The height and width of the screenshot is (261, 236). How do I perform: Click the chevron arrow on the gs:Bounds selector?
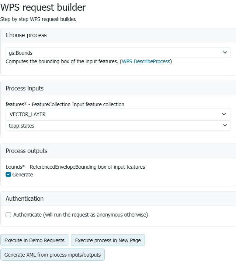click(x=225, y=53)
